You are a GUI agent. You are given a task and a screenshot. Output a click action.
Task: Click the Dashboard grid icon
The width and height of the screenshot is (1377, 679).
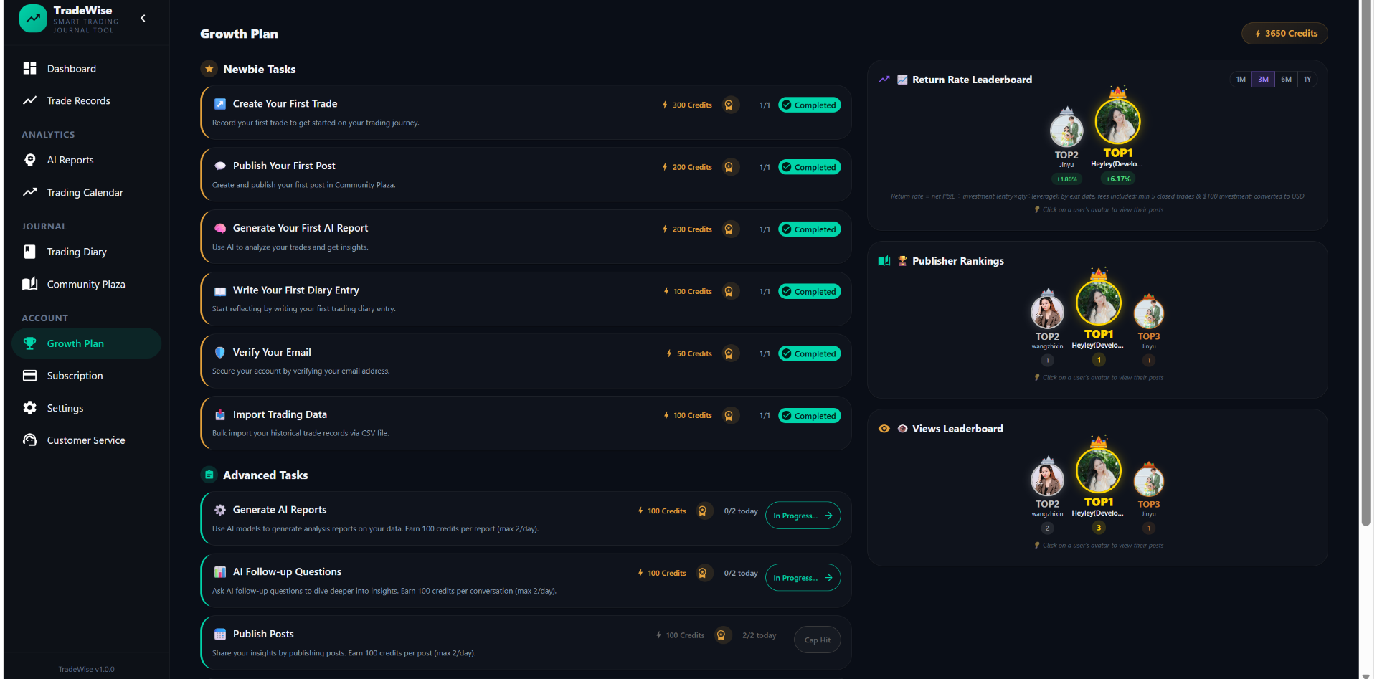29,68
